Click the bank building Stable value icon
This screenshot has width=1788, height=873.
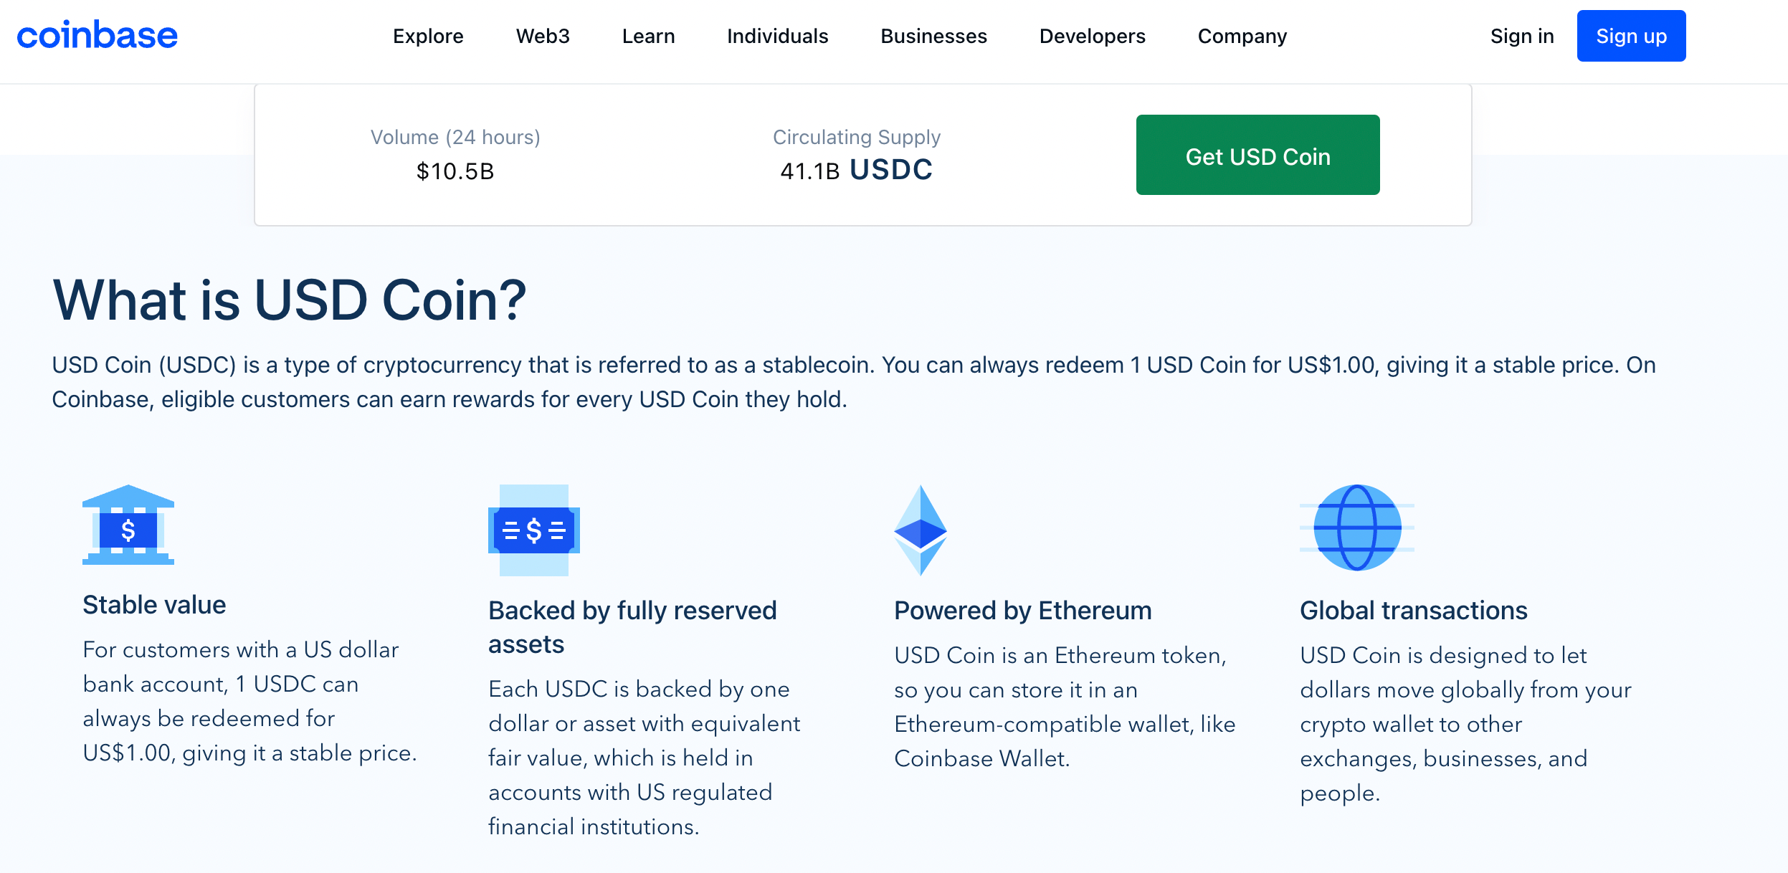128,525
